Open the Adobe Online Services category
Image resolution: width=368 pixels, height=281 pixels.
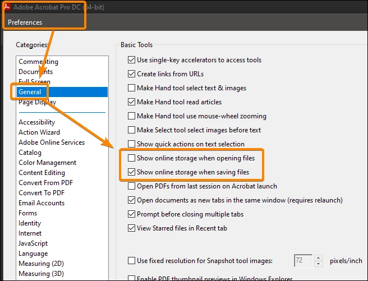click(52, 142)
